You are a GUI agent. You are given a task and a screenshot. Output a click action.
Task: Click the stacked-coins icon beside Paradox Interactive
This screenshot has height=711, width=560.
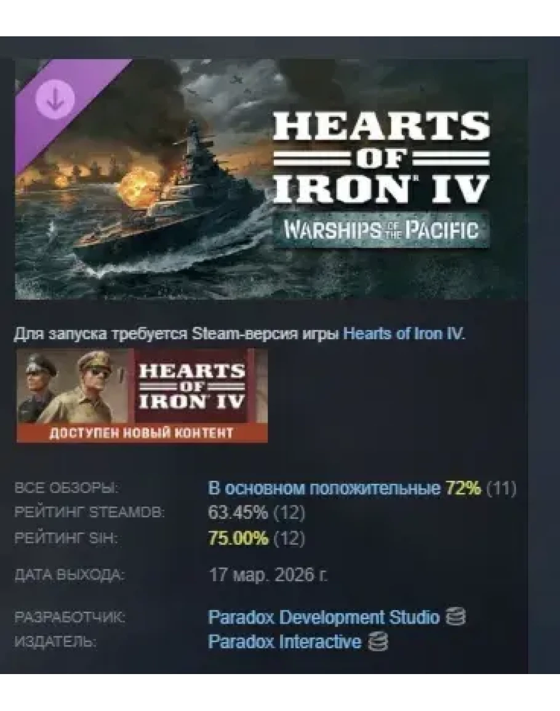pos(377,642)
